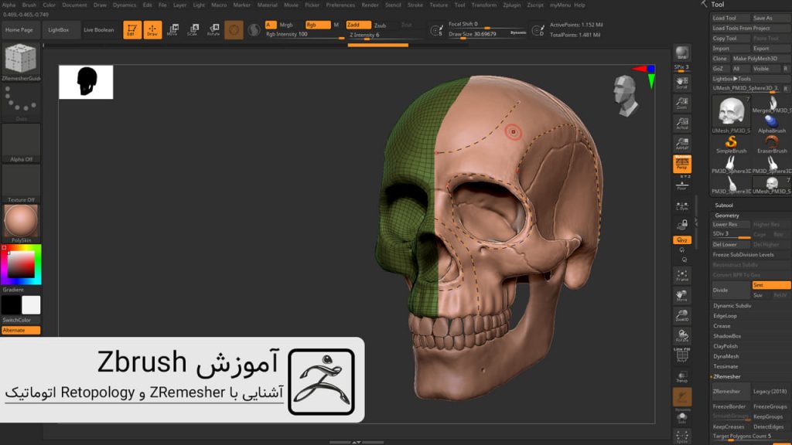Expand the ClayPolish section
This screenshot has height=445, width=792.
pos(725,346)
